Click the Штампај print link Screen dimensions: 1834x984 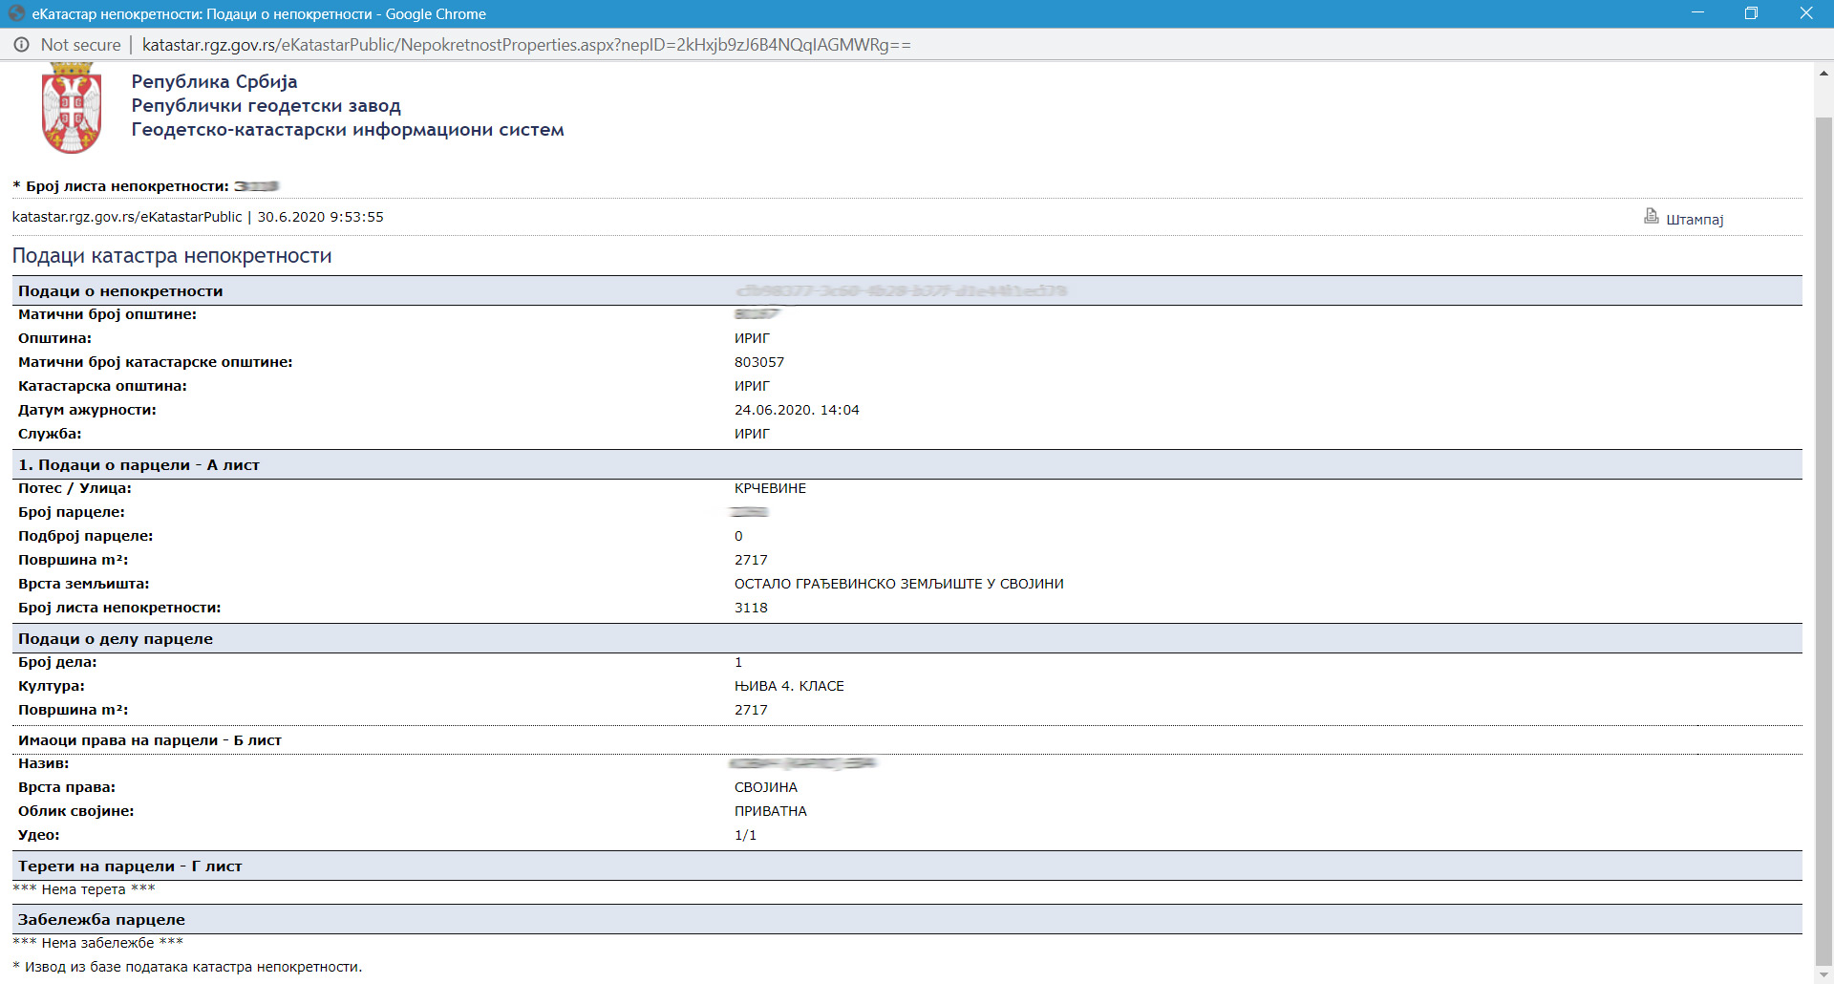pyautogui.click(x=1694, y=220)
